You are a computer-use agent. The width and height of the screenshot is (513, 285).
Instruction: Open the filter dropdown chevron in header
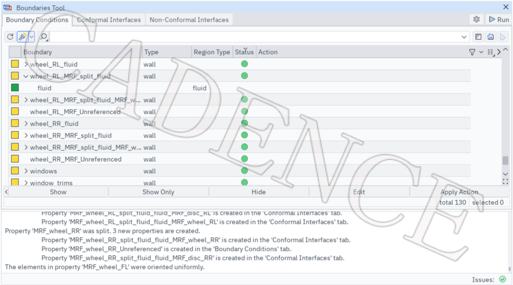tap(481, 52)
